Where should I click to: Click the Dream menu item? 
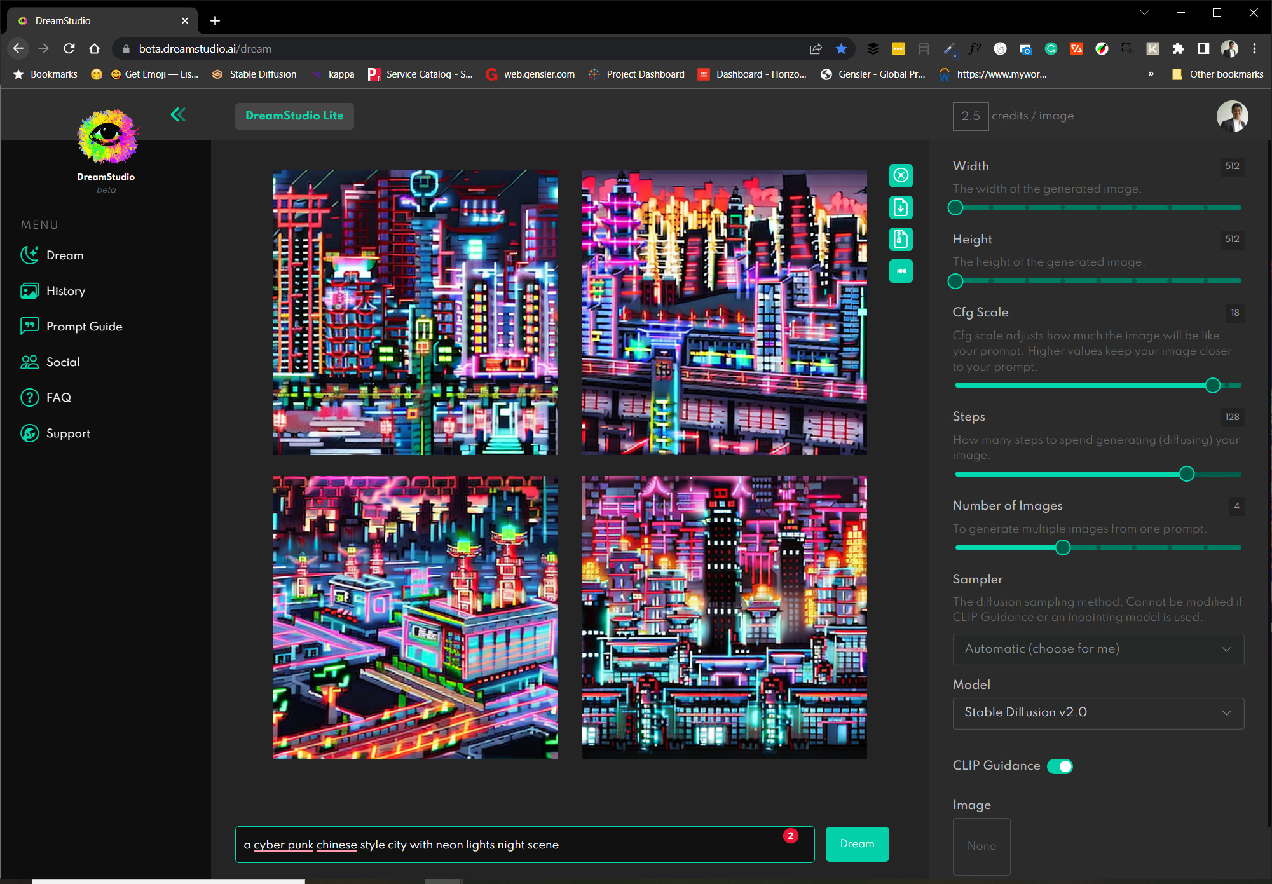(x=65, y=255)
